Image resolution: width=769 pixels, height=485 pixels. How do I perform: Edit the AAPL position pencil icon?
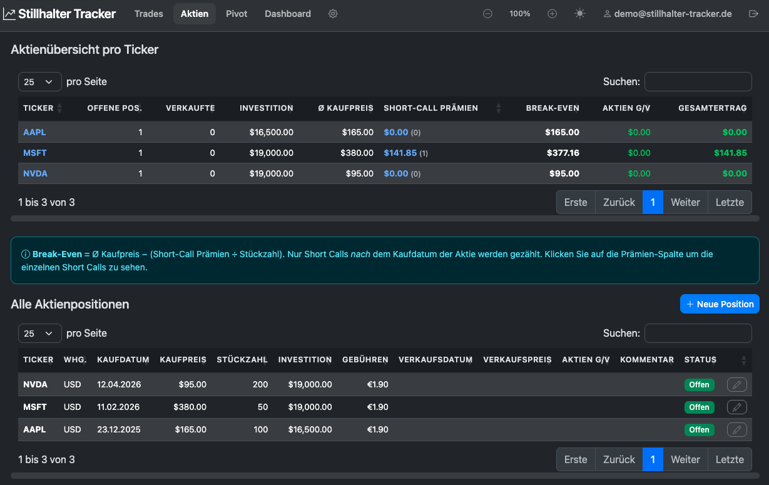[x=737, y=429]
